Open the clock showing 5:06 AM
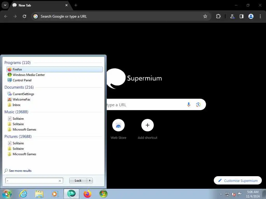This screenshot has width=266, height=199. tap(253, 194)
